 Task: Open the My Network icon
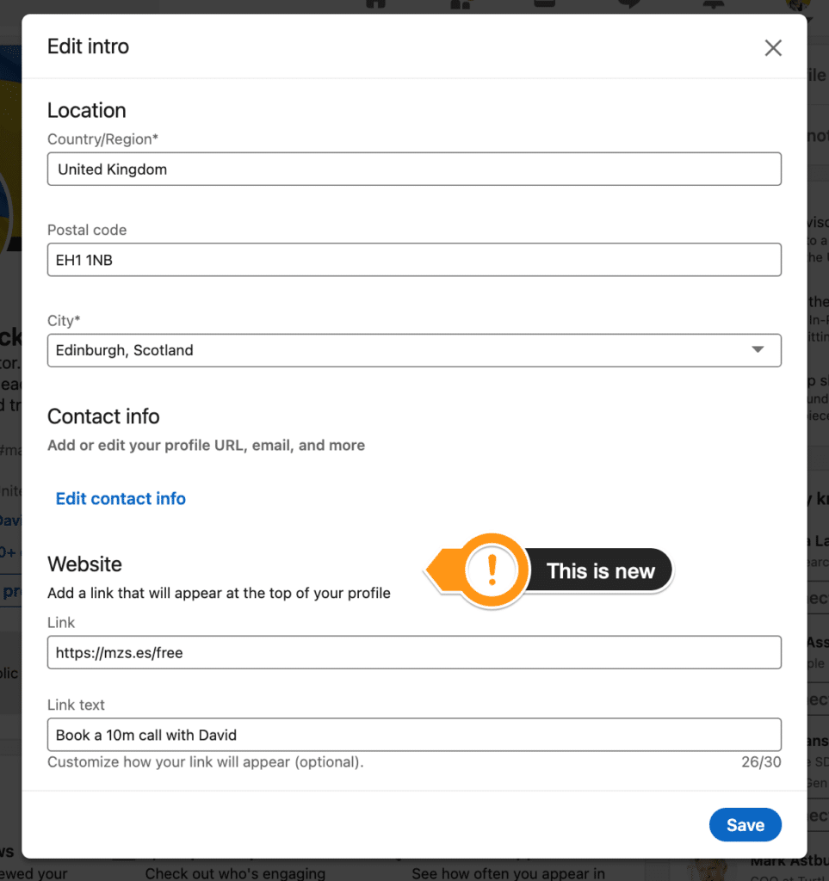(x=459, y=6)
